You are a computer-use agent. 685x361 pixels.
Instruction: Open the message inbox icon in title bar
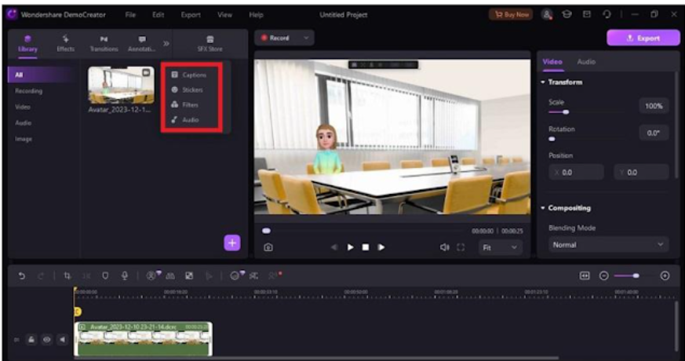587,14
